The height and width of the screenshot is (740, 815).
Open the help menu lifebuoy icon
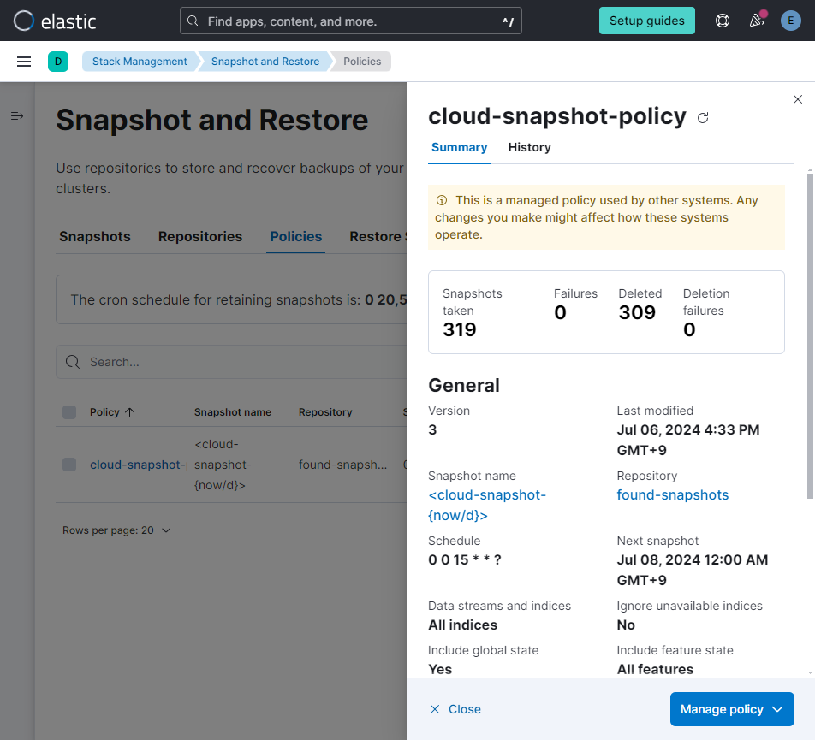tap(723, 21)
